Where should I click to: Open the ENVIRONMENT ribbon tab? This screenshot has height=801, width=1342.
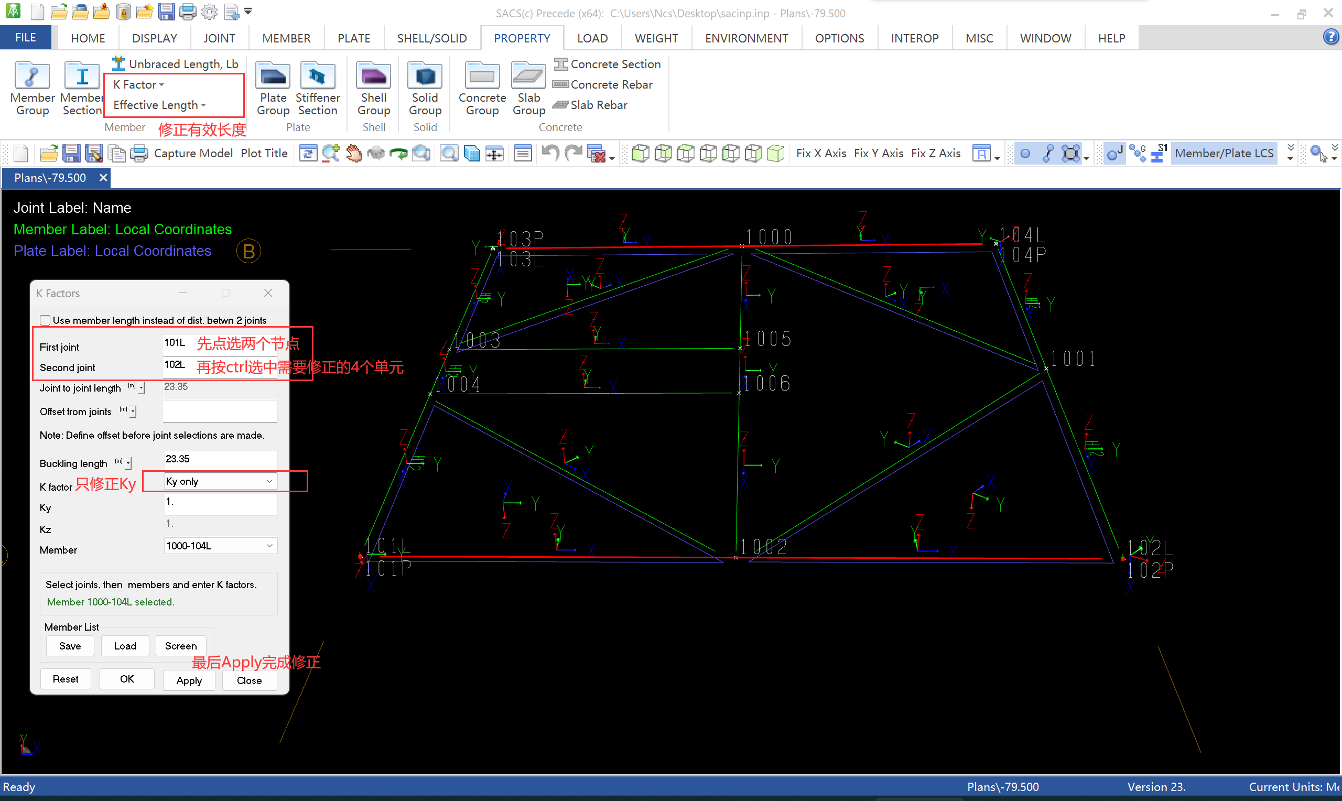click(746, 38)
